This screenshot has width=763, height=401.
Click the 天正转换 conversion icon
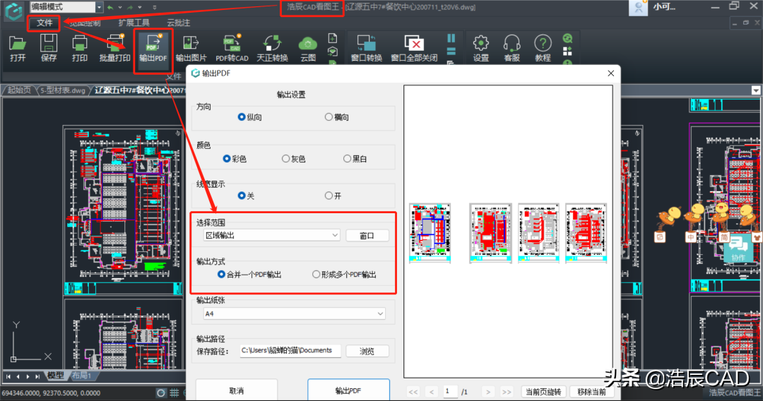click(x=272, y=48)
